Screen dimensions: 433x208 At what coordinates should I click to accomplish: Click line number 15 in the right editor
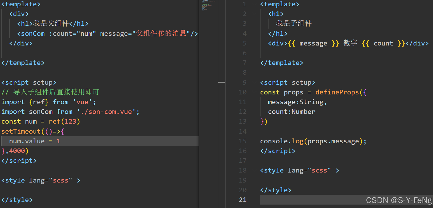point(243,141)
